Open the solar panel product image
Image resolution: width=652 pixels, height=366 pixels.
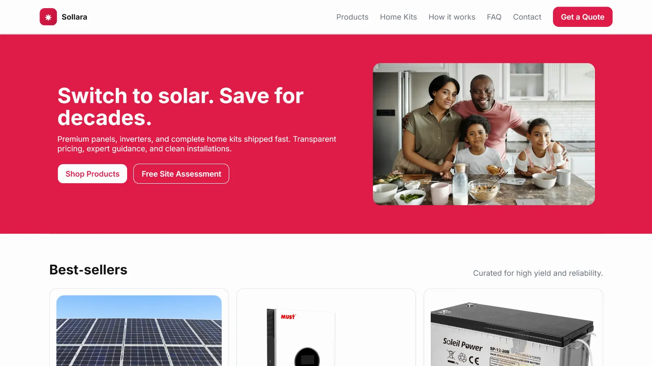pyautogui.click(x=139, y=331)
